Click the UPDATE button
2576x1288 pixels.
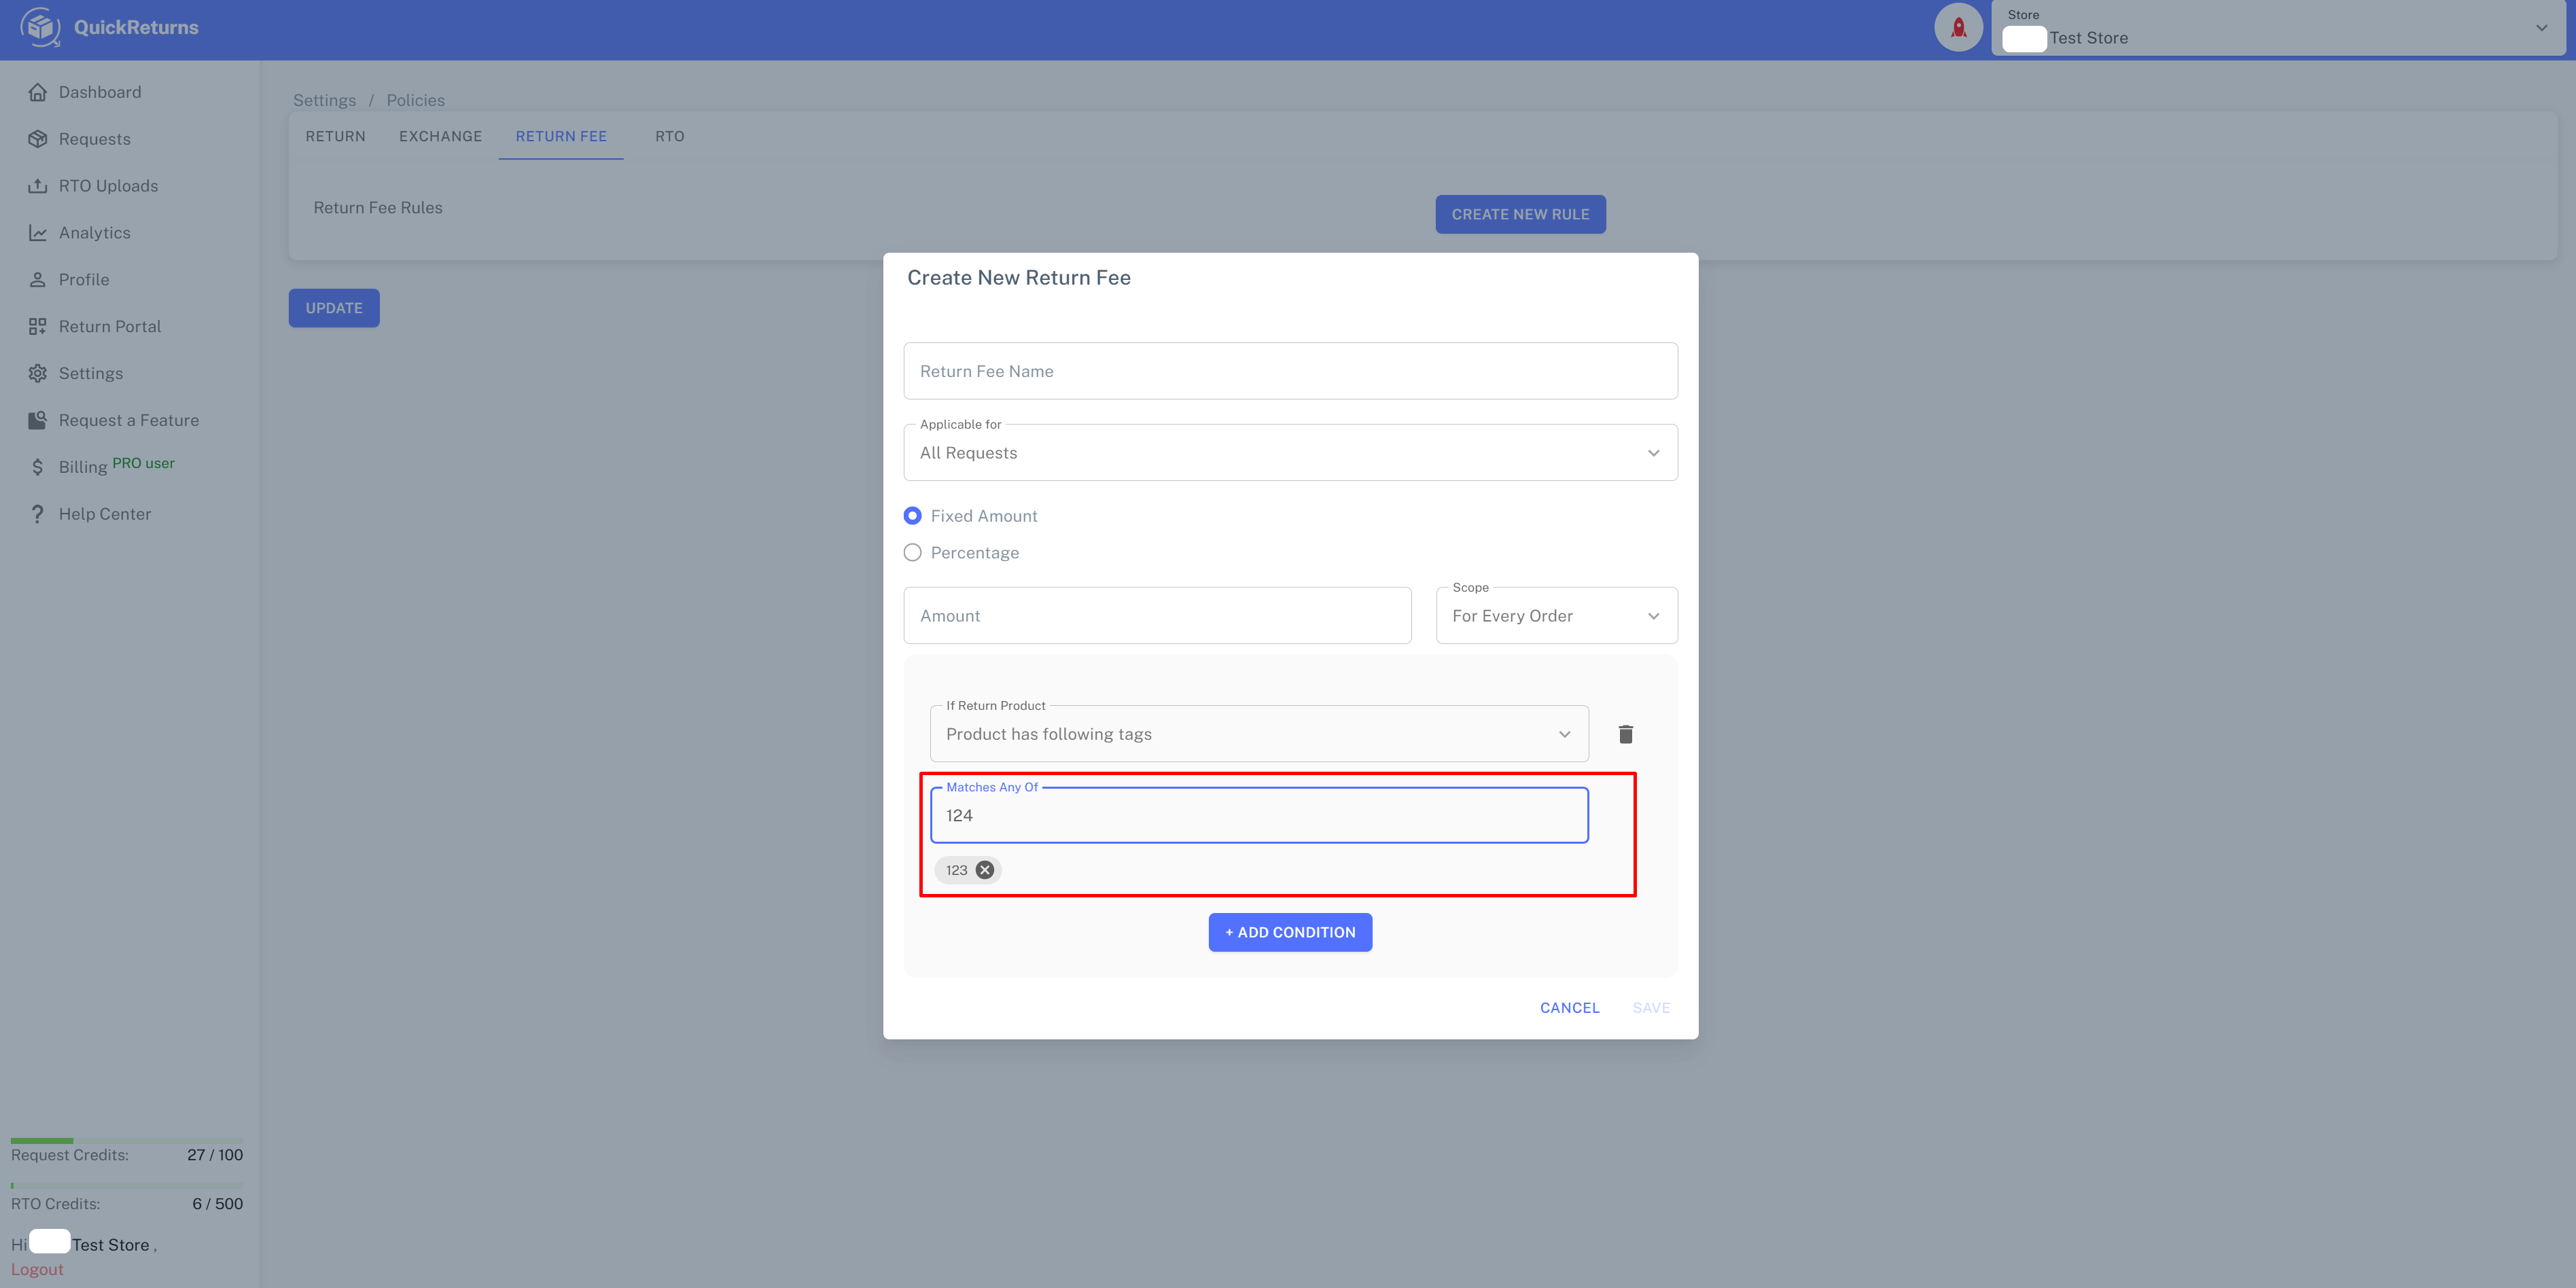pos(334,308)
